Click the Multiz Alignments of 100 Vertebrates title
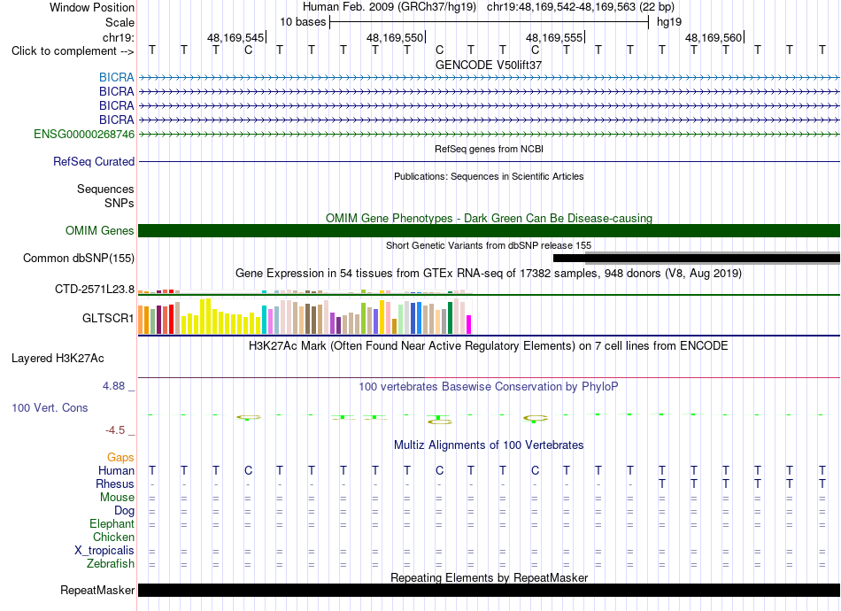The height and width of the screenshot is (611, 841). point(489,445)
